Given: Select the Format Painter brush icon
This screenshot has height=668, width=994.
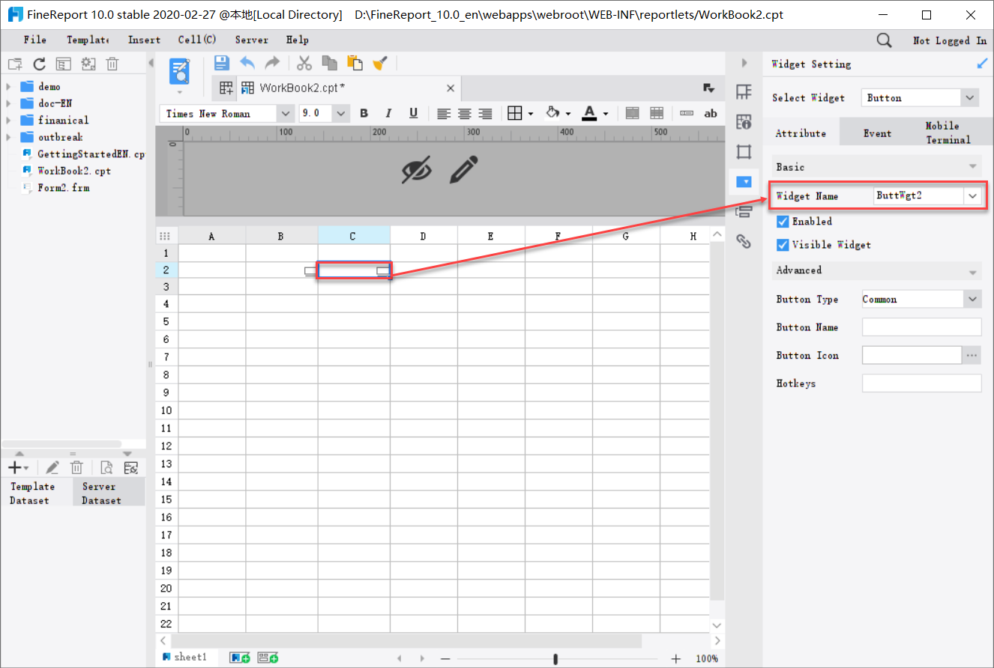Looking at the screenshot, I should point(379,63).
